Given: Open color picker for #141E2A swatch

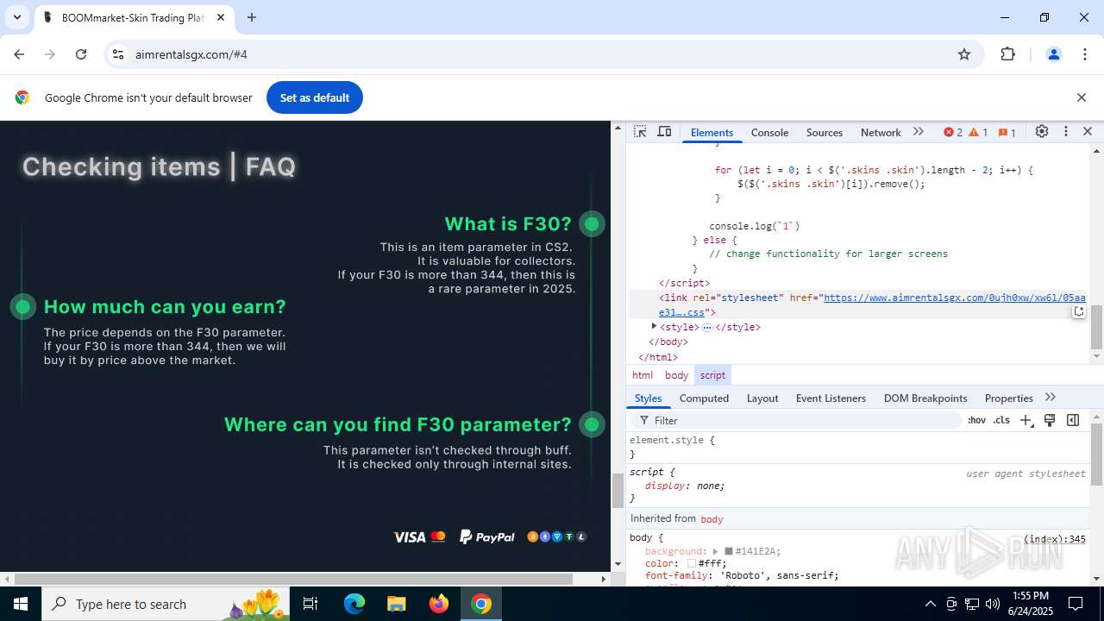Looking at the screenshot, I should coord(729,551).
